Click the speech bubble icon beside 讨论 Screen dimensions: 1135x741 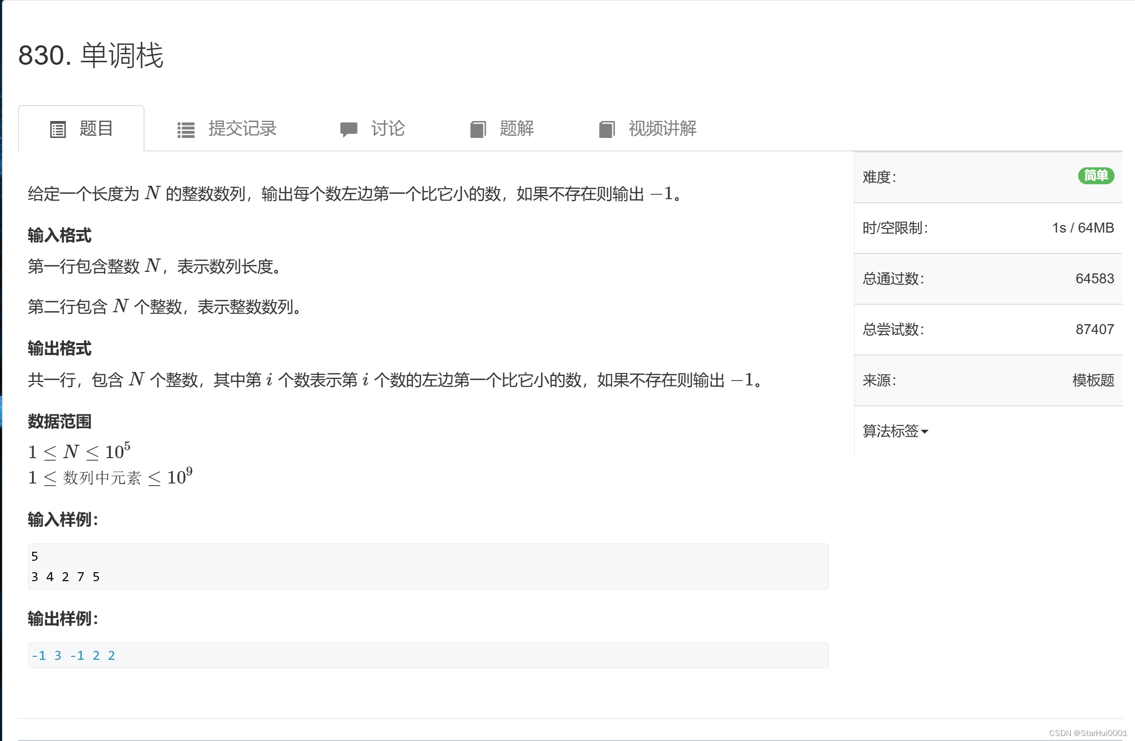point(349,129)
